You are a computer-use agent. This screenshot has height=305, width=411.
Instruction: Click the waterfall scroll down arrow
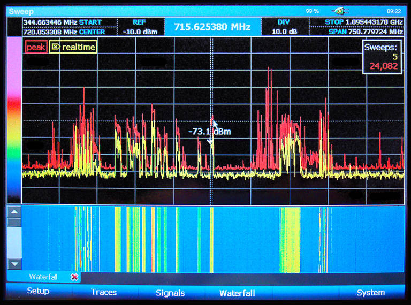click(x=14, y=264)
